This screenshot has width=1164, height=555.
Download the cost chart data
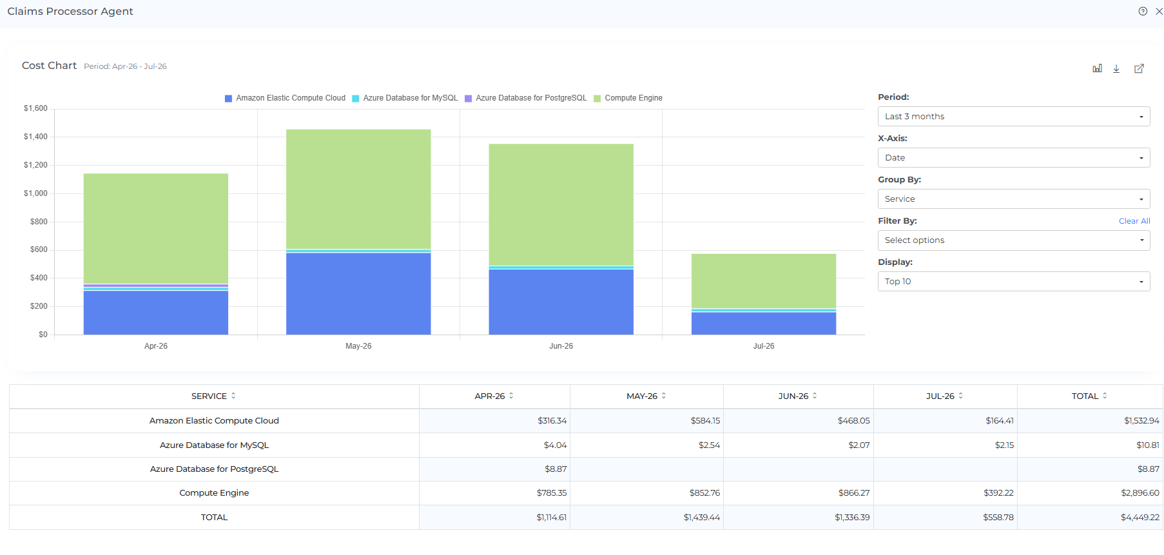coord(1116,68)
